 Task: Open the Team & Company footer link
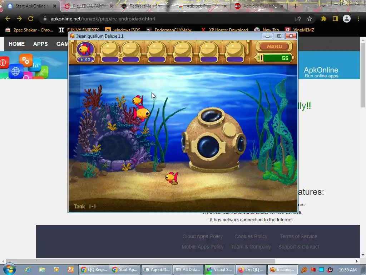(251, 247)
